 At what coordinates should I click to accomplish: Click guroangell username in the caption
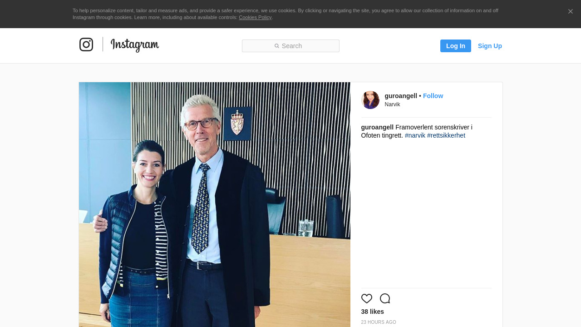(377, 127)
